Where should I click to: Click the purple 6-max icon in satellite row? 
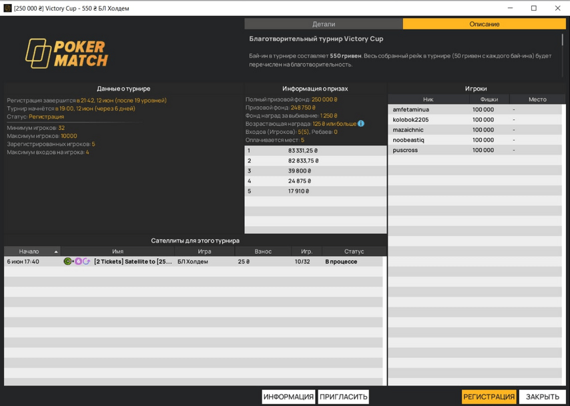[x=78, y=261]
